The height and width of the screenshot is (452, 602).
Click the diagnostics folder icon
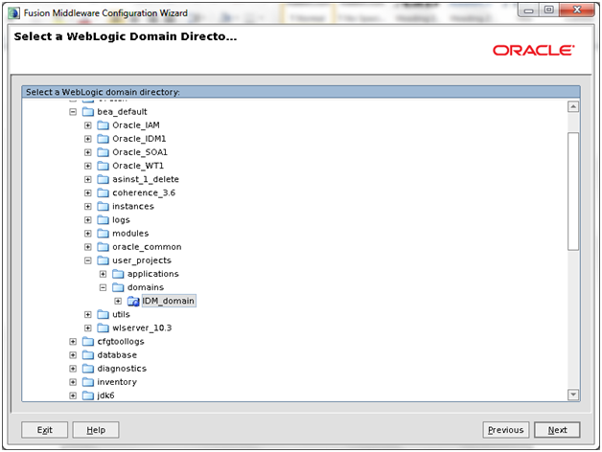pyautogui.click(x=88, y=369)
